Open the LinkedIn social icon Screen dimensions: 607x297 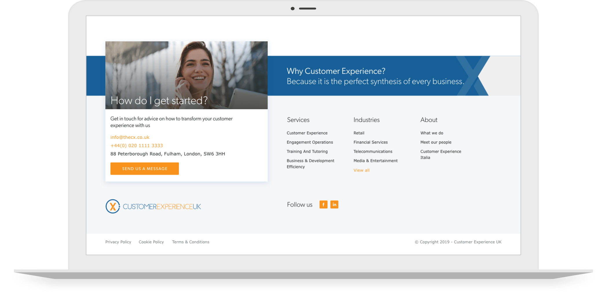coord(334,205)
